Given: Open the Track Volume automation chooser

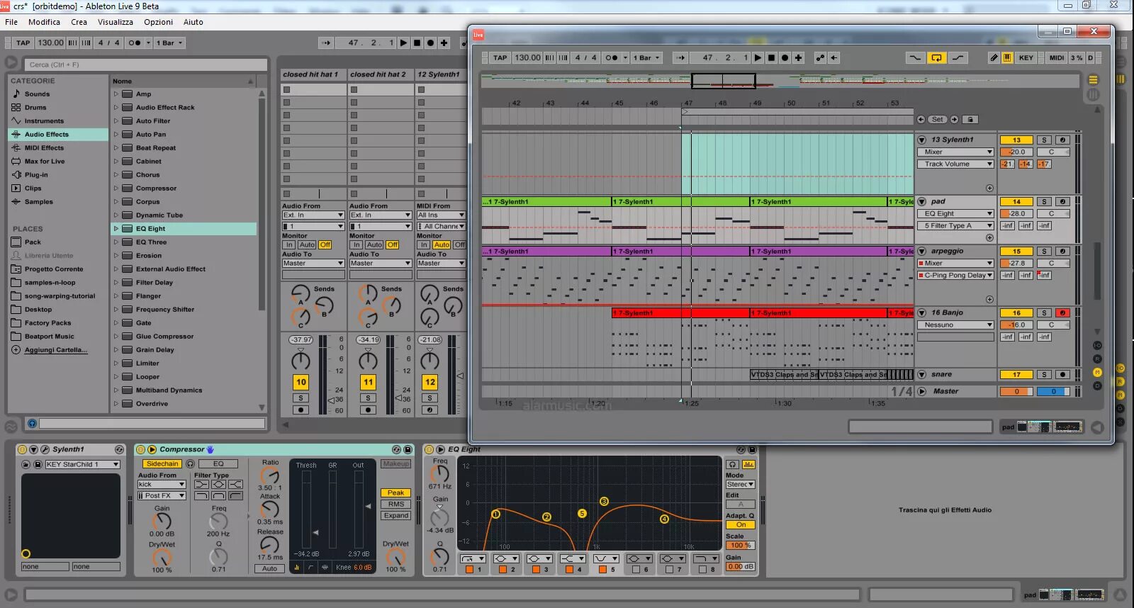Looking at the screenshot, I should pos(956,164).
